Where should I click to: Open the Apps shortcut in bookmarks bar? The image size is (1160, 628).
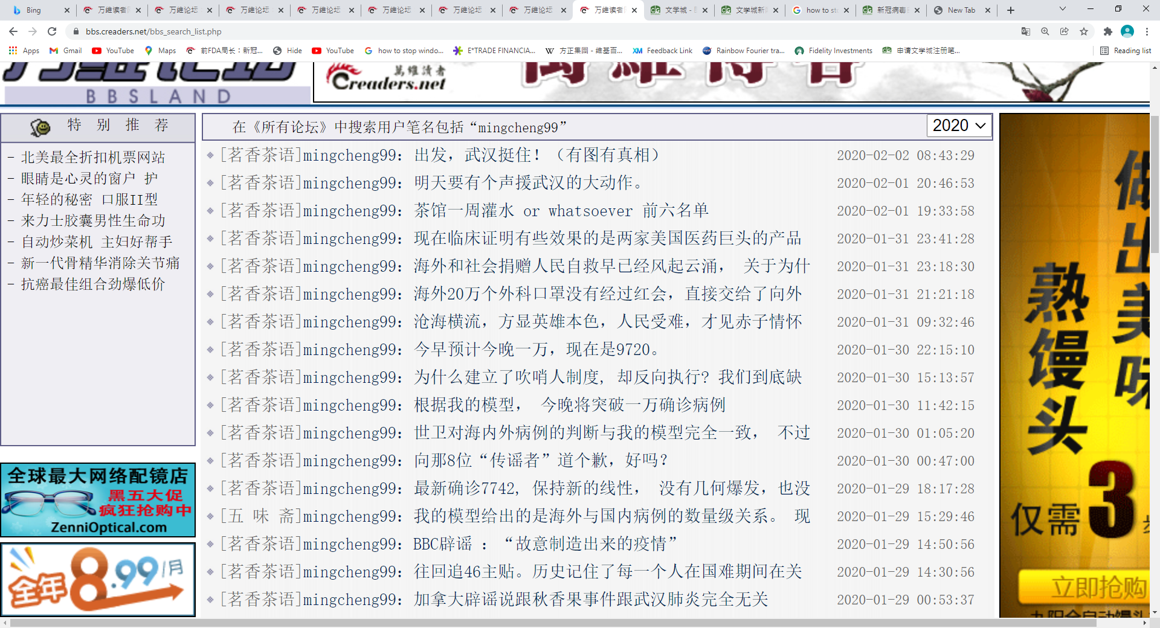click(24, 51)
